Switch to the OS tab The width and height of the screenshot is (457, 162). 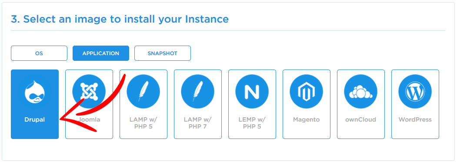39,53
